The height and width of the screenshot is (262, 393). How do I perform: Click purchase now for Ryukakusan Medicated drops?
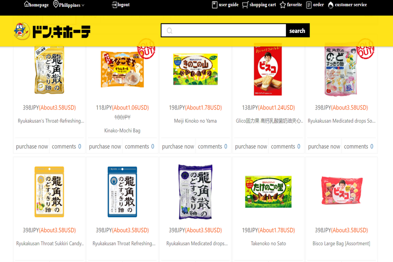pyautogui.click(x=324, y=146)
